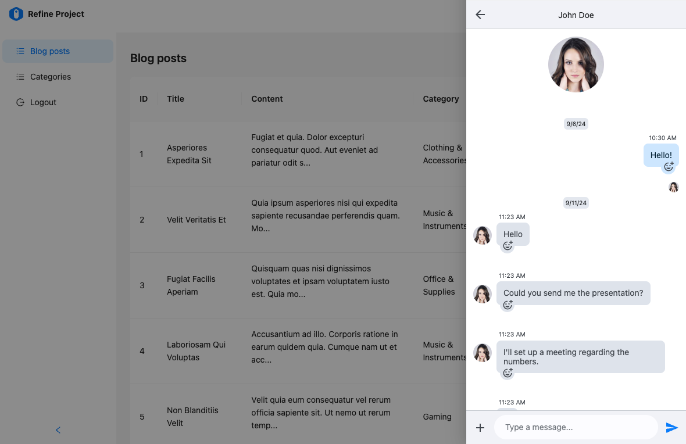Send the message with the paper plane icon

point(672,427)
